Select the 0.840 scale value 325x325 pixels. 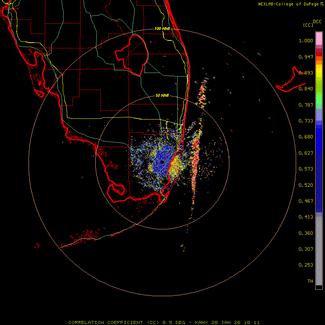click(x=306, y=89)
